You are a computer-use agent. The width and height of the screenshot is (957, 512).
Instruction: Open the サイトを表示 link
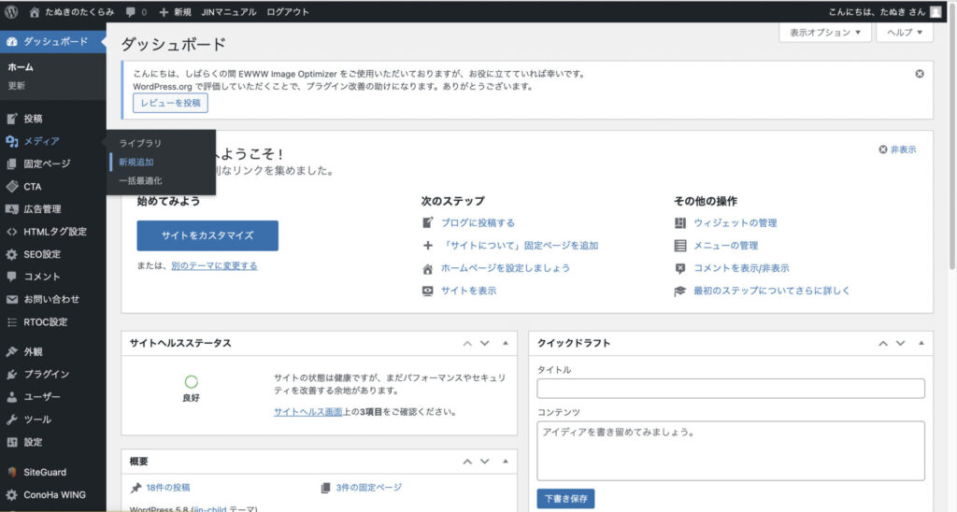pos(469,291)
